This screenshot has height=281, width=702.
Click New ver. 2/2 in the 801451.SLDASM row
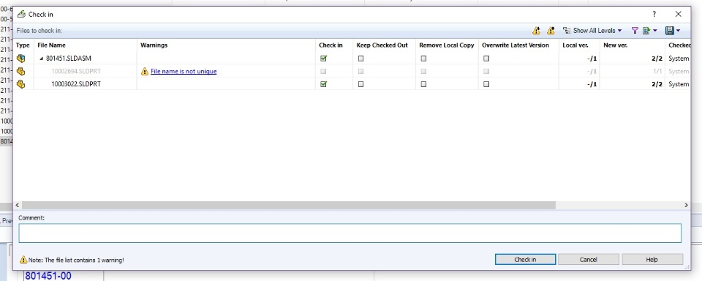[657, 59]
